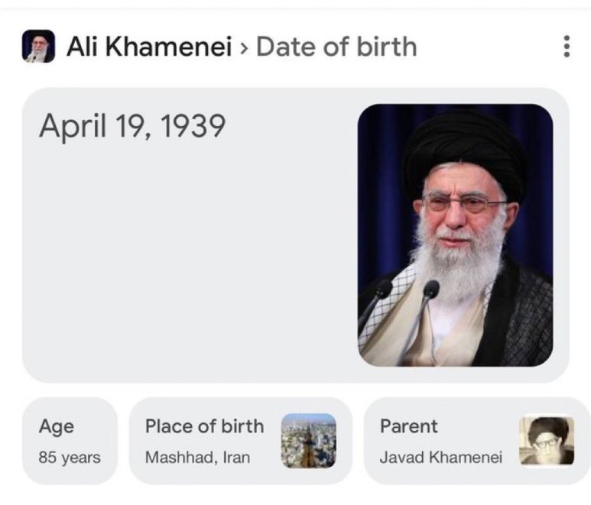Open the three-dot more options menu
The image size is (591, 505).
[x=567, y=47]
